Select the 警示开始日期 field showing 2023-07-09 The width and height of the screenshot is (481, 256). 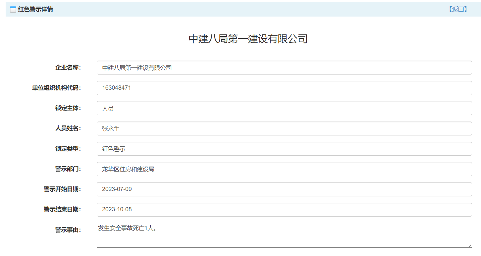[284, 189]
